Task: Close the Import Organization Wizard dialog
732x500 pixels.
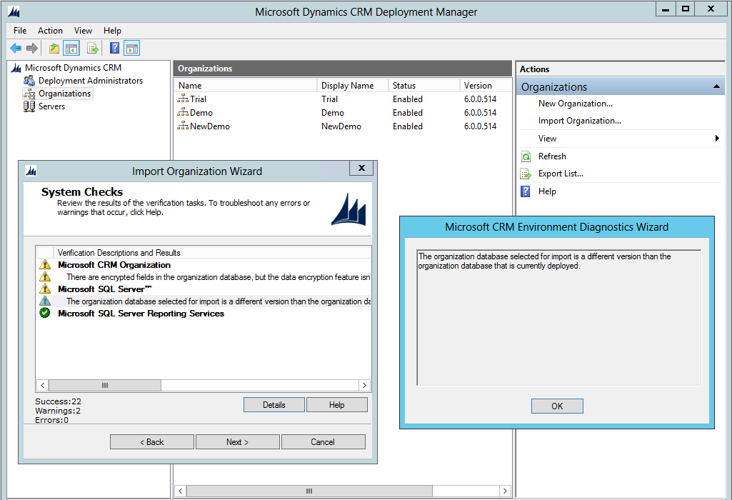Action: pos(361,168)
